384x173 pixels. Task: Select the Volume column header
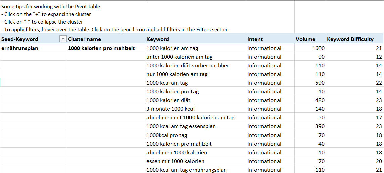tap(310, 39)
